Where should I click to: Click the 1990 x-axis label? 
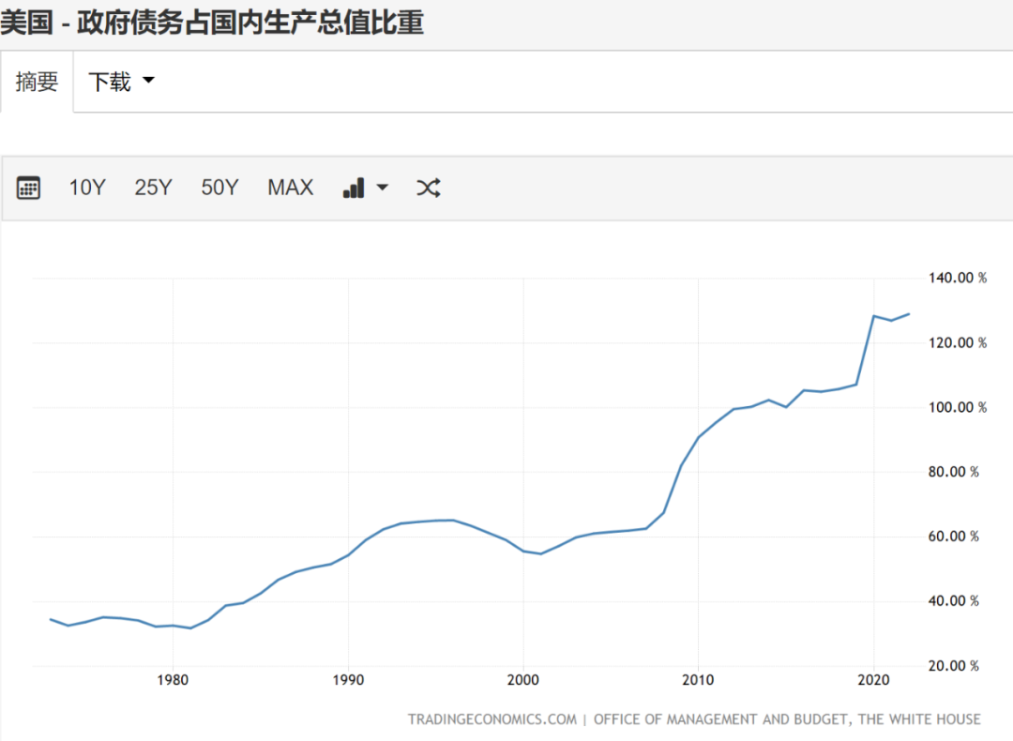click(x=348, y=679)
